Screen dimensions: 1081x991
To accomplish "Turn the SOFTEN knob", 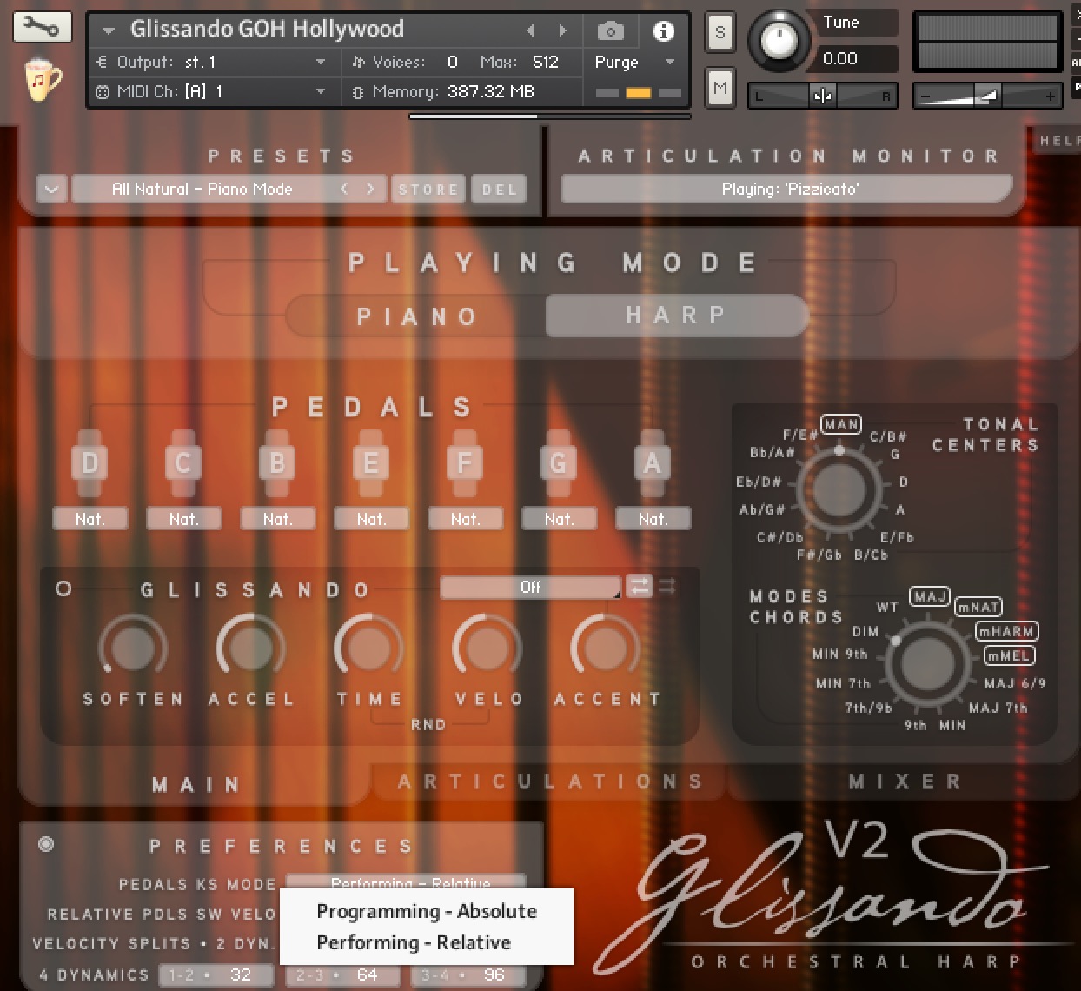I will [x=132, y=647].
